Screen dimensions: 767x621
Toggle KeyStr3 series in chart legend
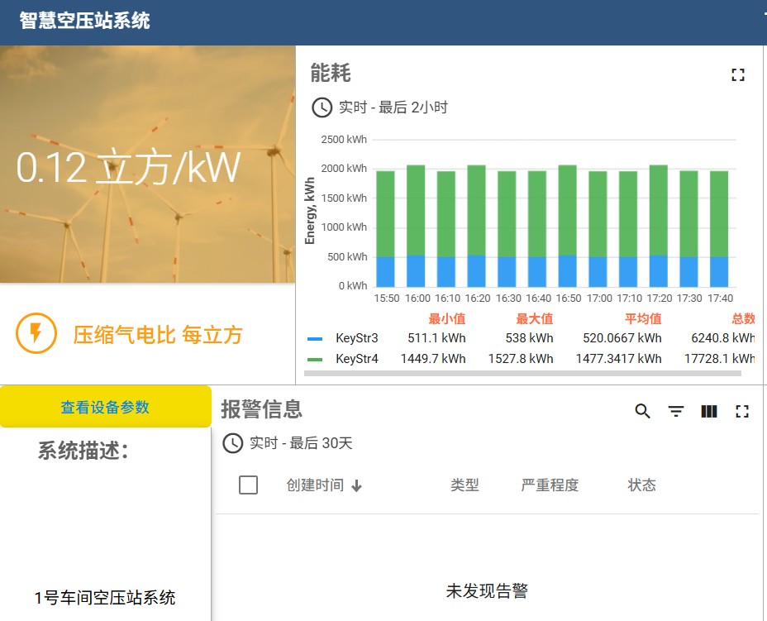(356, 338)
